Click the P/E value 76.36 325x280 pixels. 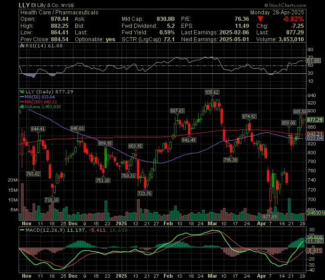(242, 19)
